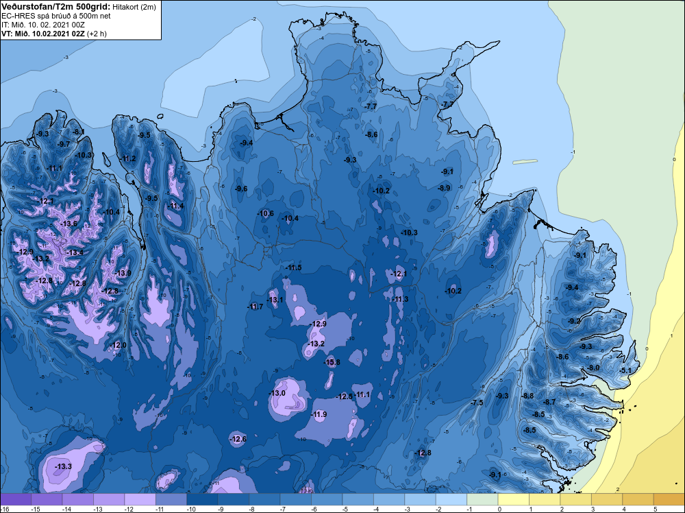Click legend swatch between -14 and -13
This screenshot has height=513, width=685.
pos(78,499)
